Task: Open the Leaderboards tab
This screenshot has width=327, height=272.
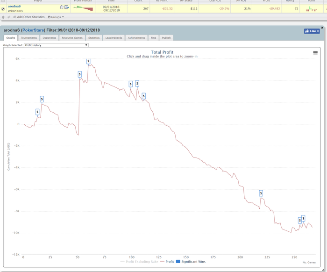Action: pos(114,38)
